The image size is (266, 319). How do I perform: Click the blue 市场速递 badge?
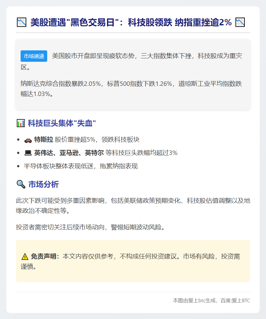click(x=34, y=56)
